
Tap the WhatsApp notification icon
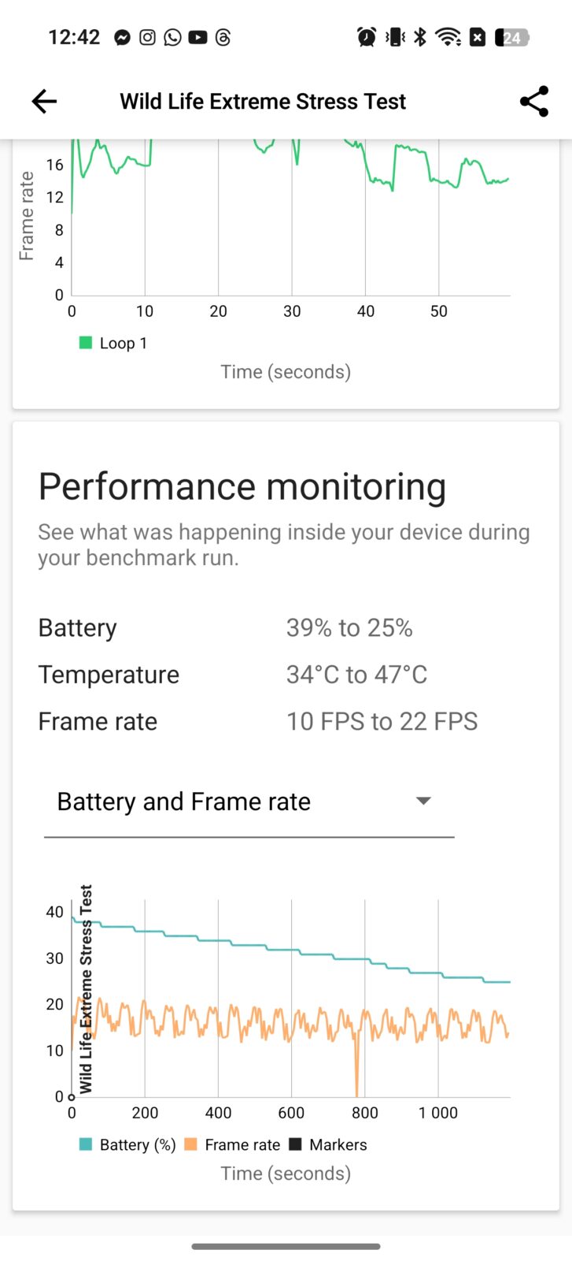[172, 37]
